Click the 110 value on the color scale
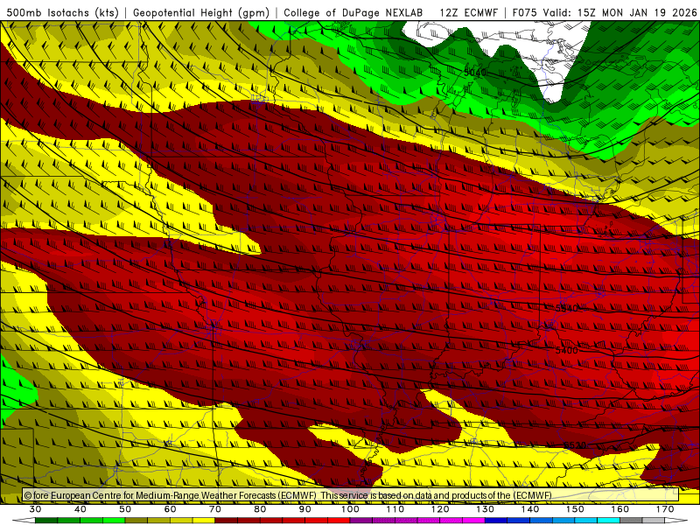Screen dimensions: 700x525 (x=395, y=509)
